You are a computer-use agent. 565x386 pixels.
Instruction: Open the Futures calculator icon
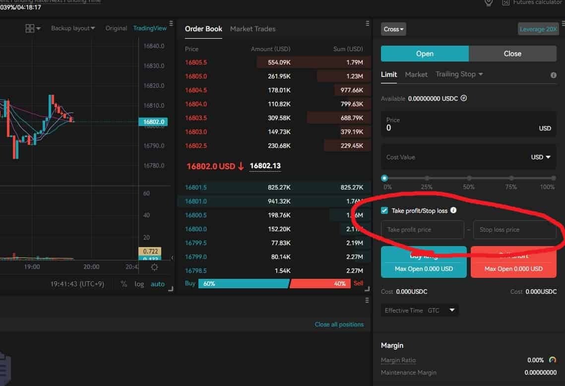tap(506, 2)
